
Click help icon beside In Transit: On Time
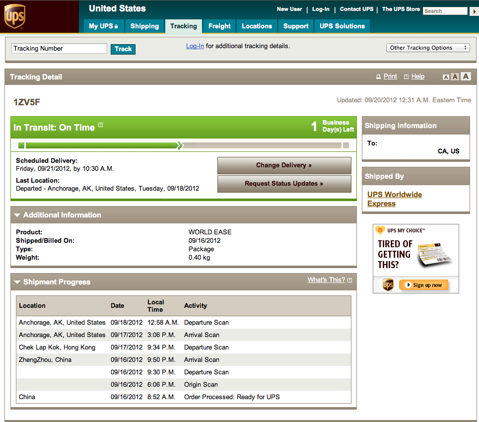[100, 125]
